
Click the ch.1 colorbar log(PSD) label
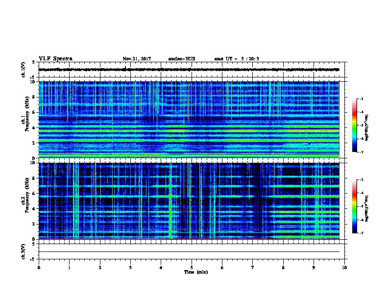point(367,127)
